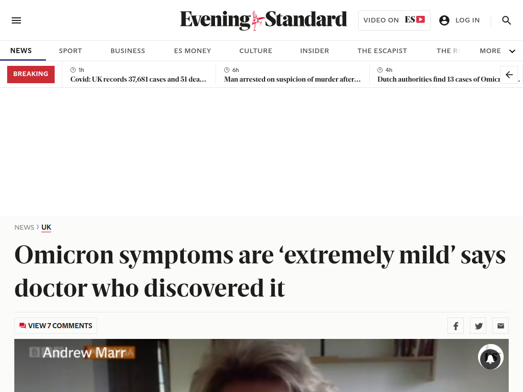Click the Log In account icon

pyautogui.click(x=444, y=20)
